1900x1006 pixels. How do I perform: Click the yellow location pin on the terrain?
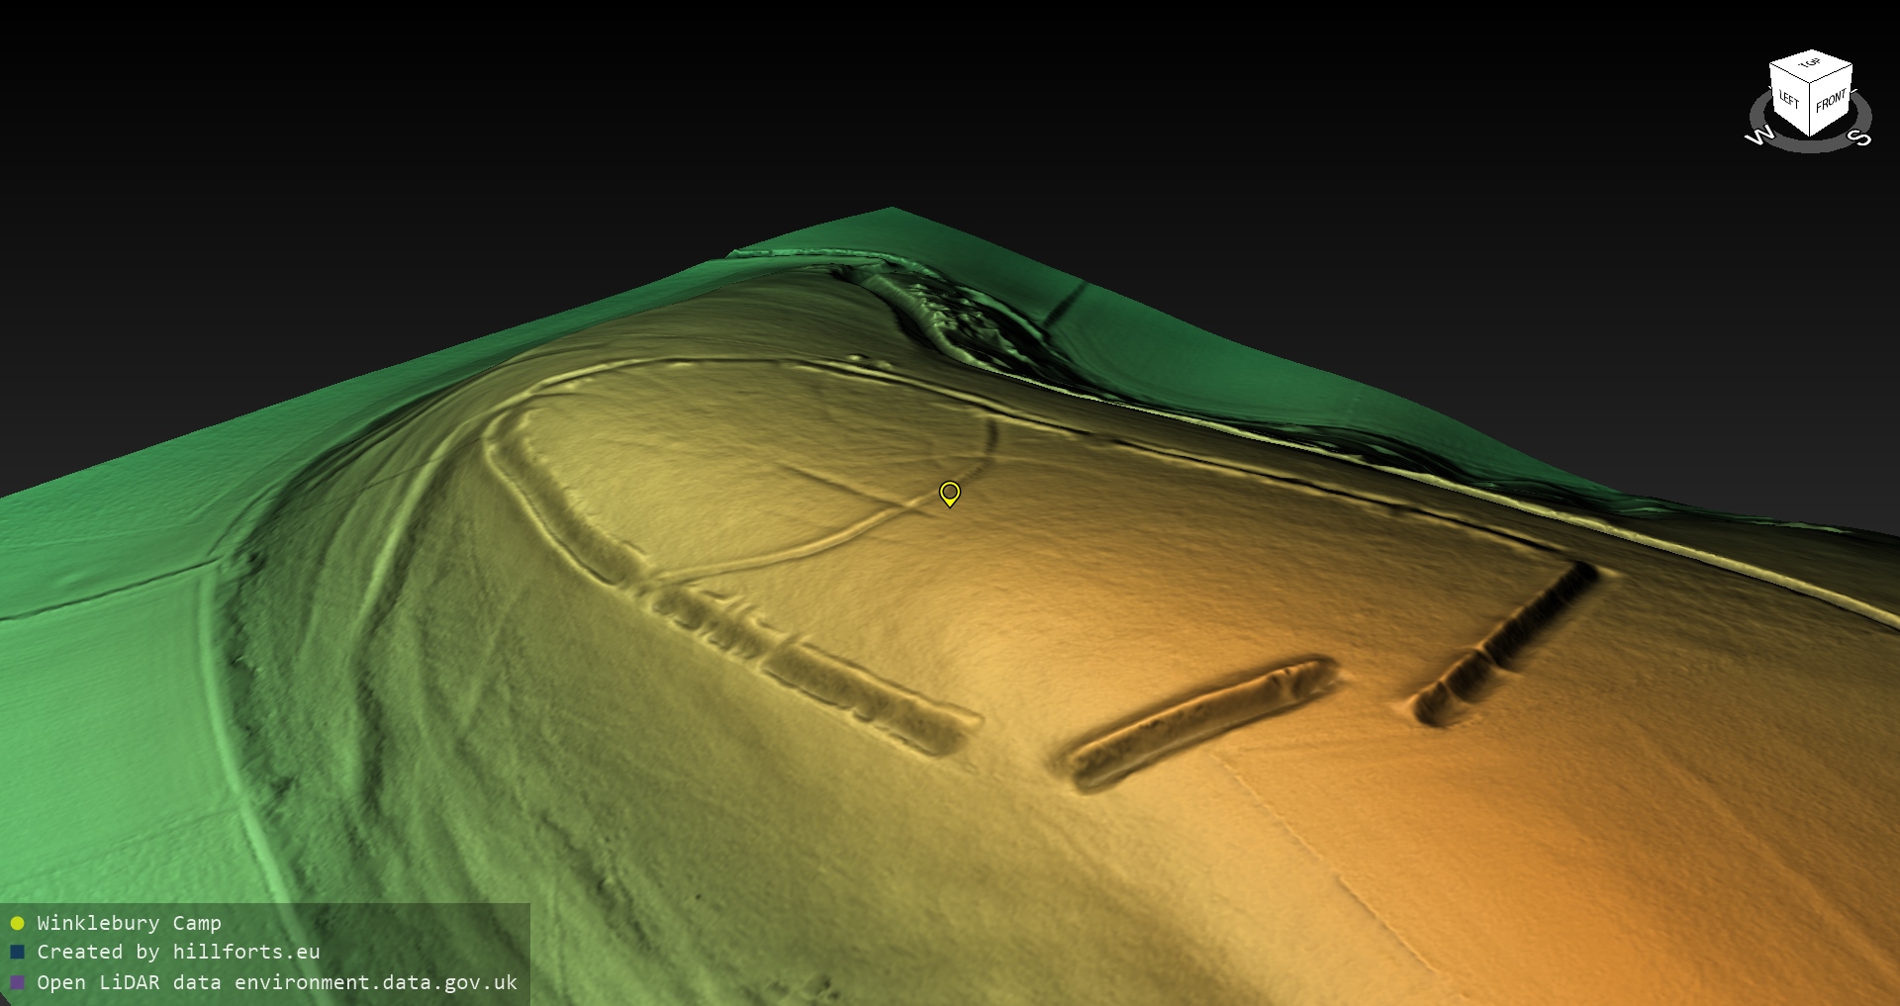point(949,492)
